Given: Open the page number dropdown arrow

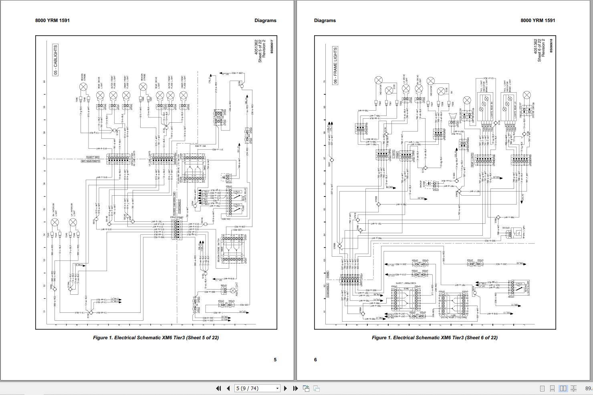Looking at the screenshot, I should (277, 388).
